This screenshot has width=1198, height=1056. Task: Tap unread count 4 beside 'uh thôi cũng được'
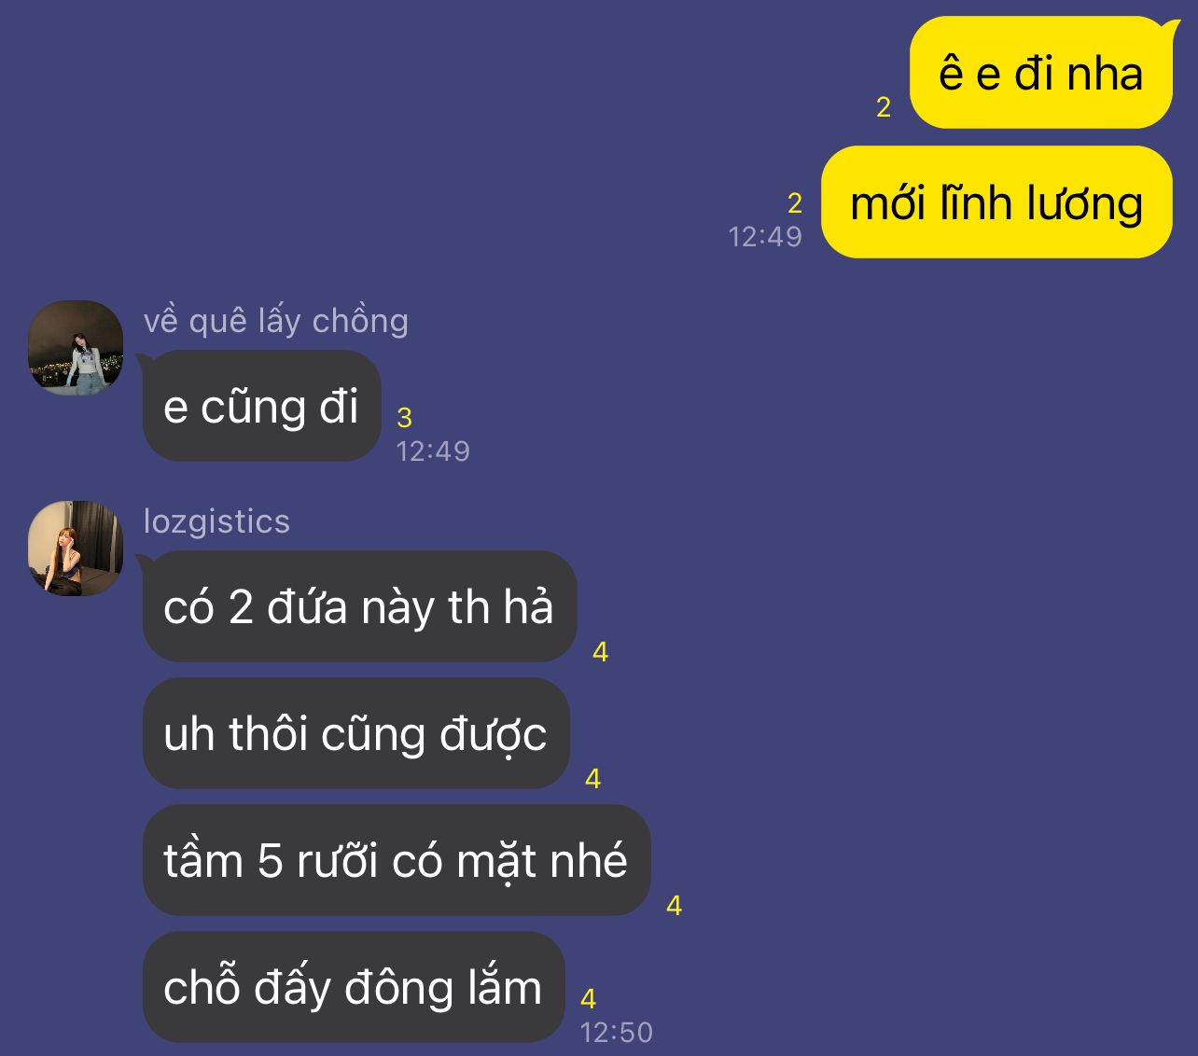(x=592, y=779)
